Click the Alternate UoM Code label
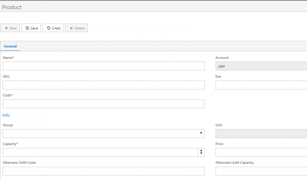 click(19, 163)
